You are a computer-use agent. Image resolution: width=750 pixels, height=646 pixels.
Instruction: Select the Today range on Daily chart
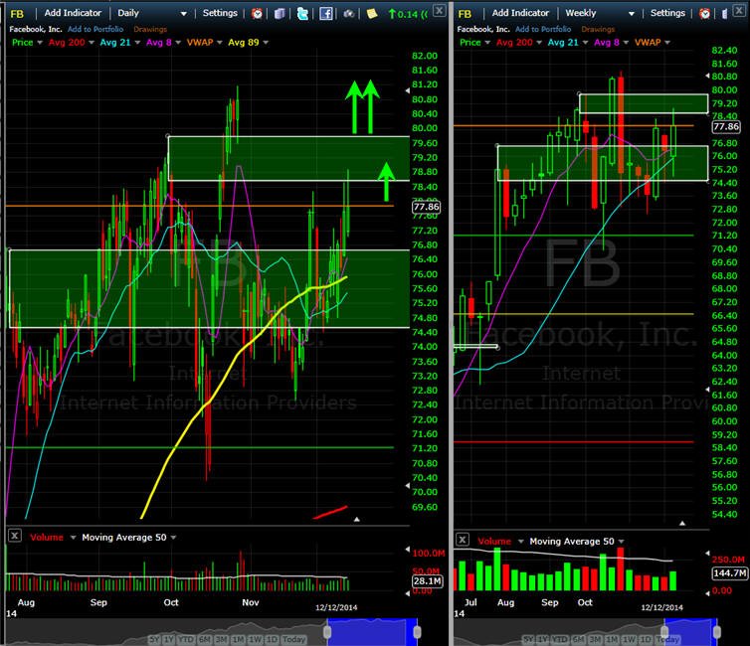(293, 639)
